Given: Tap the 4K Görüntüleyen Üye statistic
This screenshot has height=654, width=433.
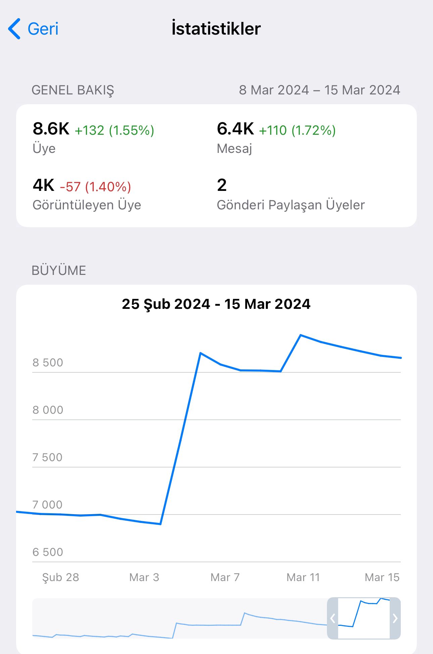Looking at the screenshot, I should point(87,194).
